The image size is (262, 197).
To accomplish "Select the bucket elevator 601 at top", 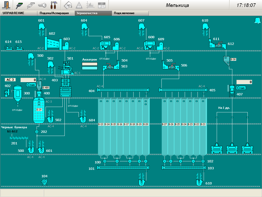I will click(41, 26).
